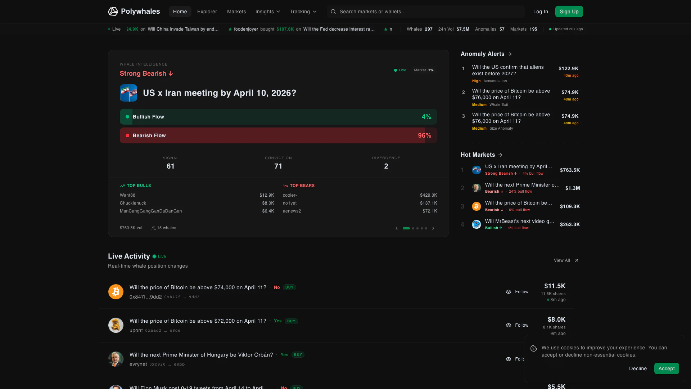
Task: Click the View All external arrow icon
Action: (577, 260)
